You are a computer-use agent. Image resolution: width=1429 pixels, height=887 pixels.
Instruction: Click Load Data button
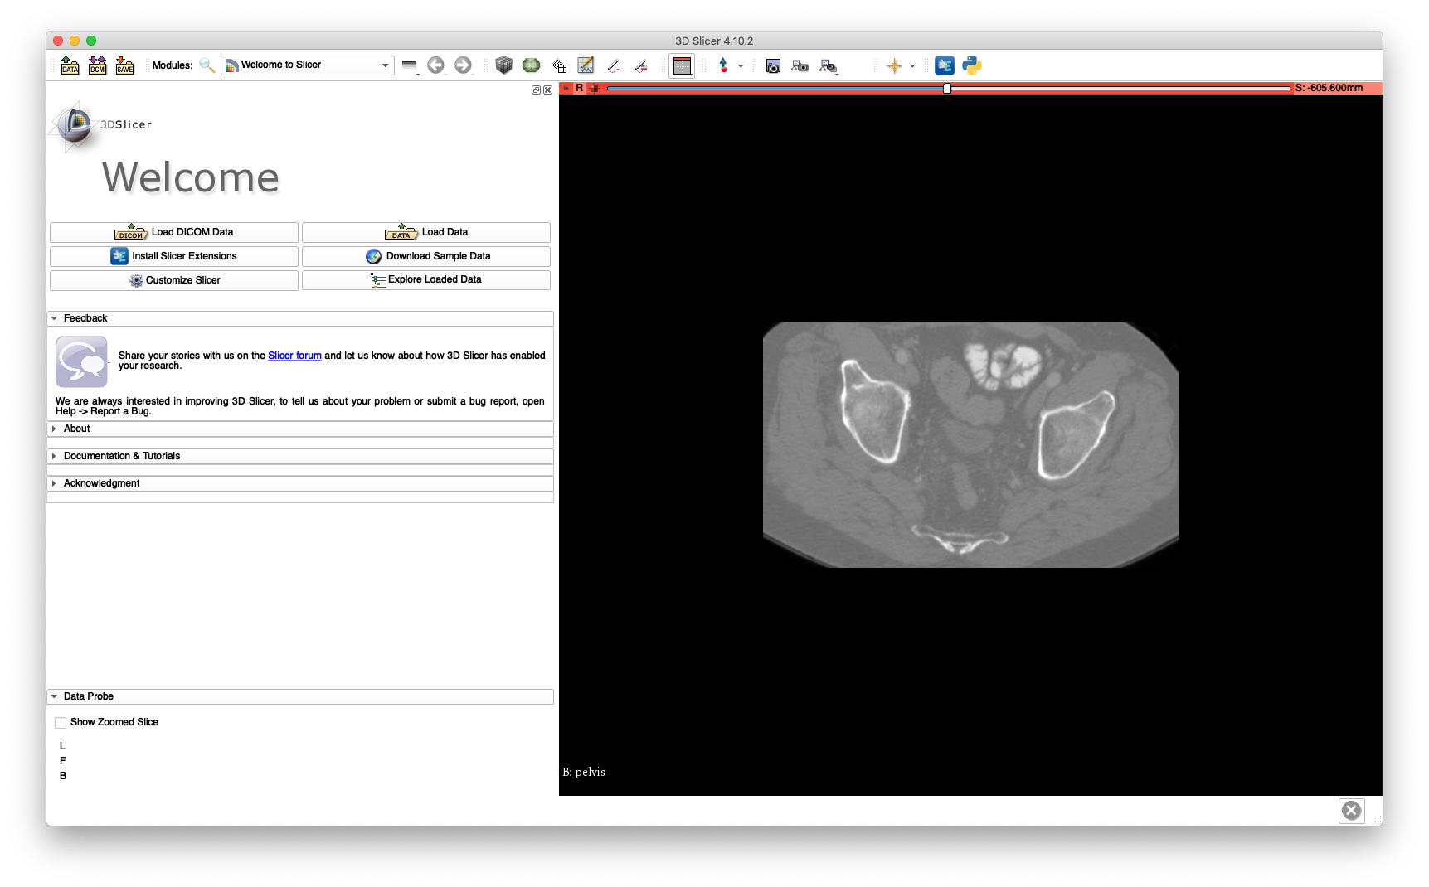[426, 232]
